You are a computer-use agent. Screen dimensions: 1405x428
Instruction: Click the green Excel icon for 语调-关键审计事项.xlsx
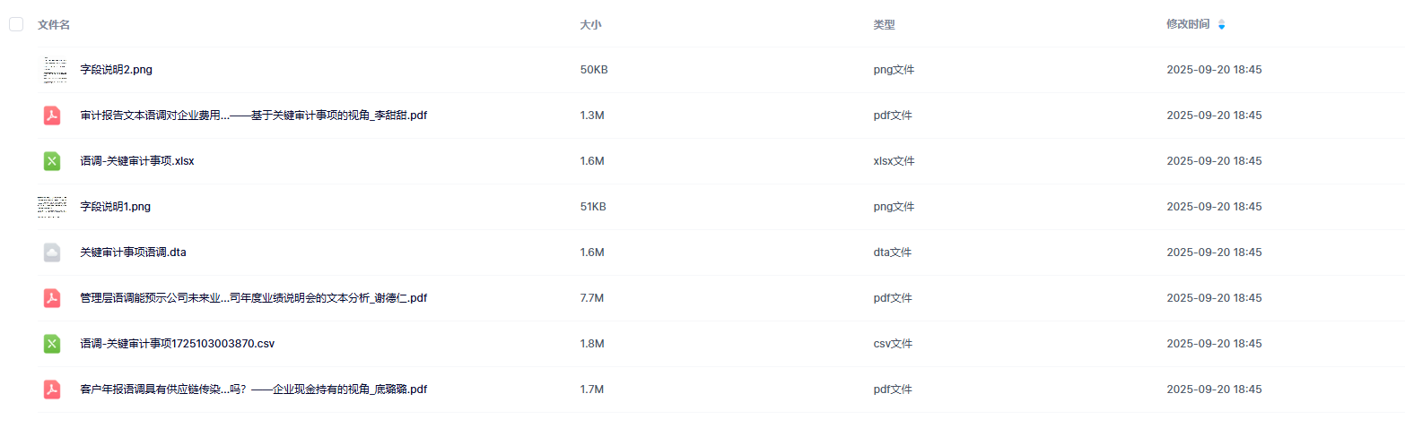52,161
